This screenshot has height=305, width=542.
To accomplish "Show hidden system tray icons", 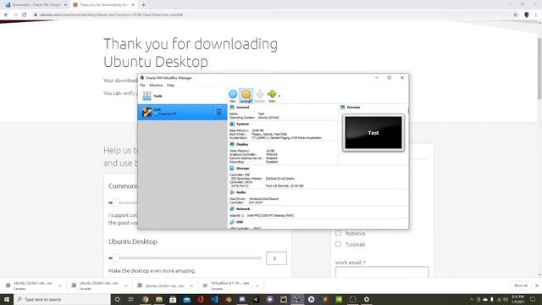I will pos(472,299).
